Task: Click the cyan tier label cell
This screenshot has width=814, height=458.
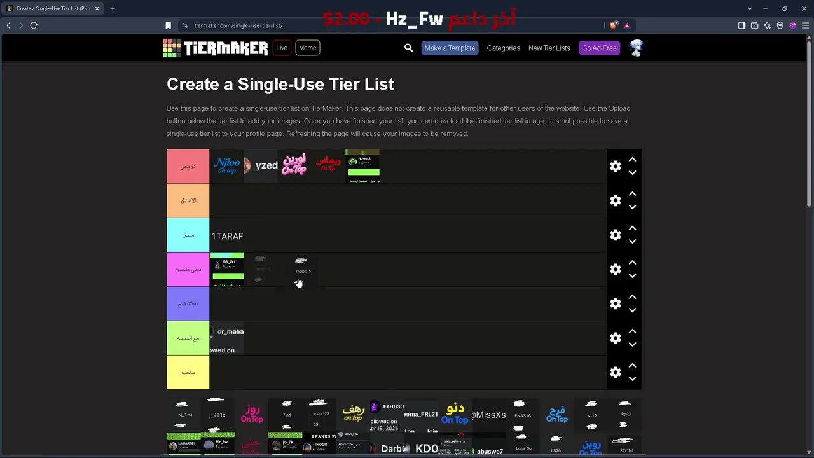Action: 188,235
